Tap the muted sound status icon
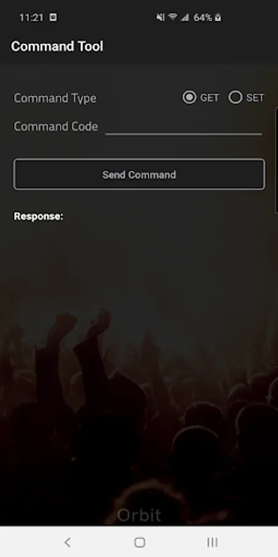The image size is (278, 557). (x=161, y=17)
